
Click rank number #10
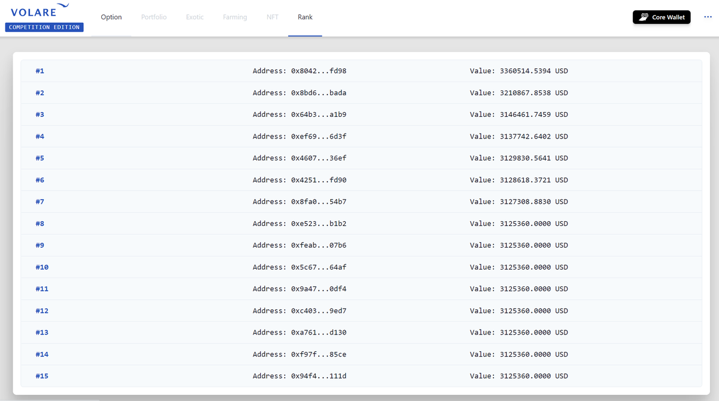[x=42, y=267]
